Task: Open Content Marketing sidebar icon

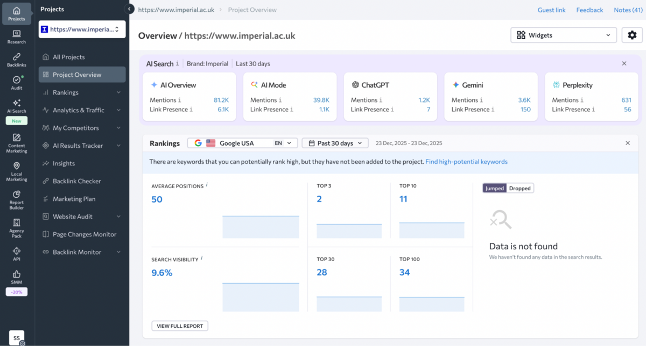Action: (17, 143)
